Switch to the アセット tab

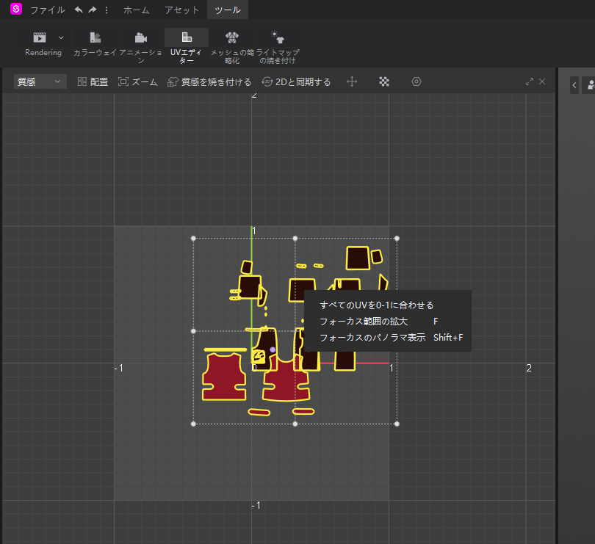(x=181, y=10)
